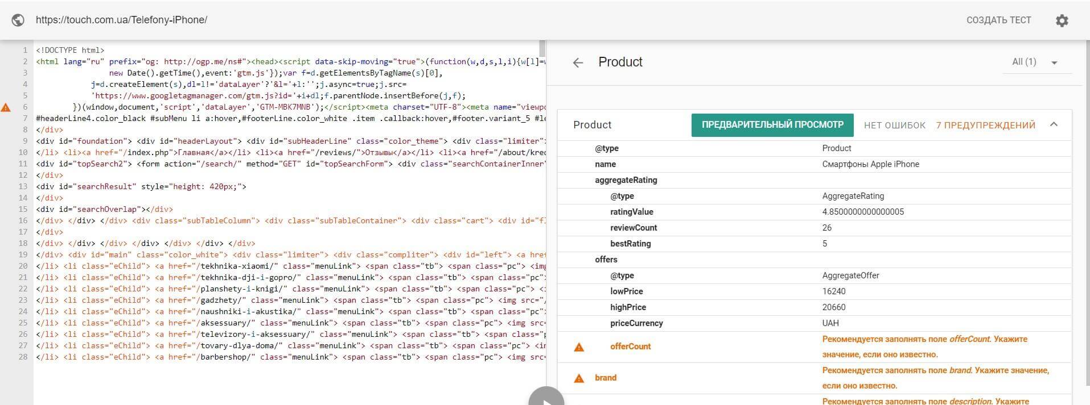Click the warning icon beside offerCount

[579, 347]
